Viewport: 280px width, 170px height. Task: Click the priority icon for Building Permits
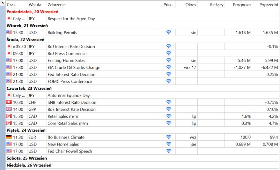(x=169, y=32)
